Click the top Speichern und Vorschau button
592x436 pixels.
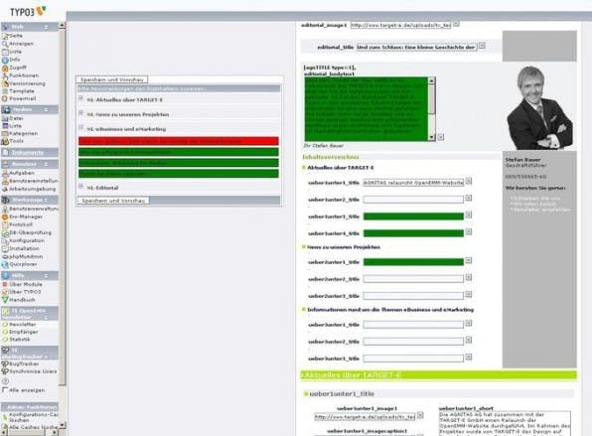pos(112,79)
